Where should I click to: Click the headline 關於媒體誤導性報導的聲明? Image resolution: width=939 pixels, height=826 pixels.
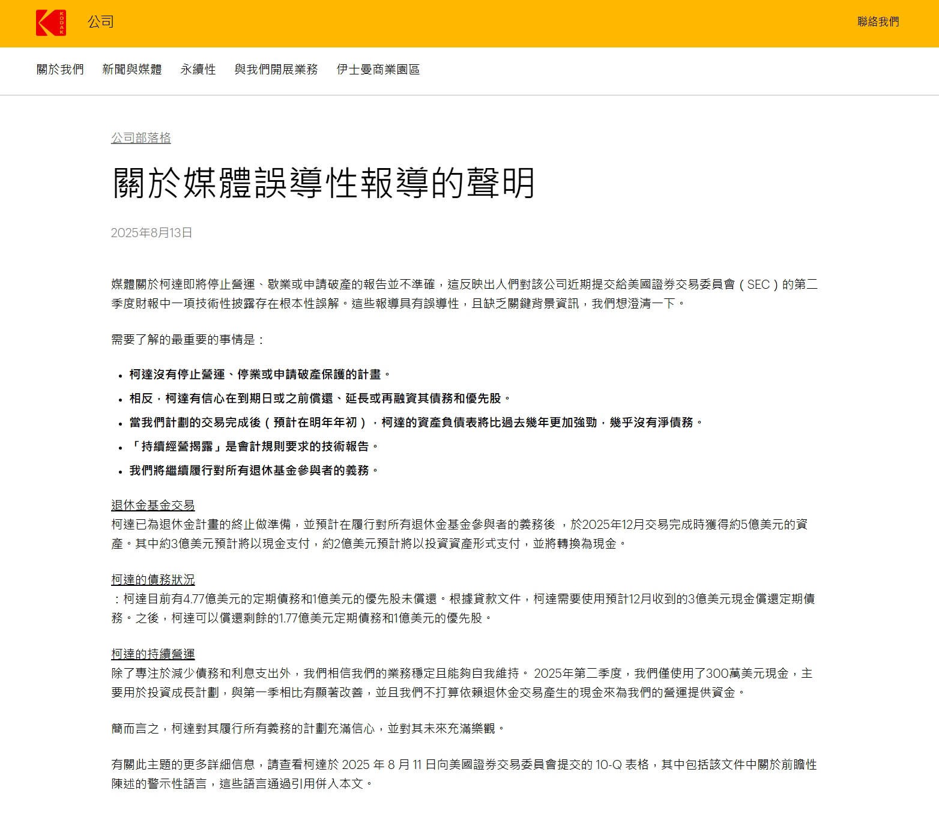[323, 183]
